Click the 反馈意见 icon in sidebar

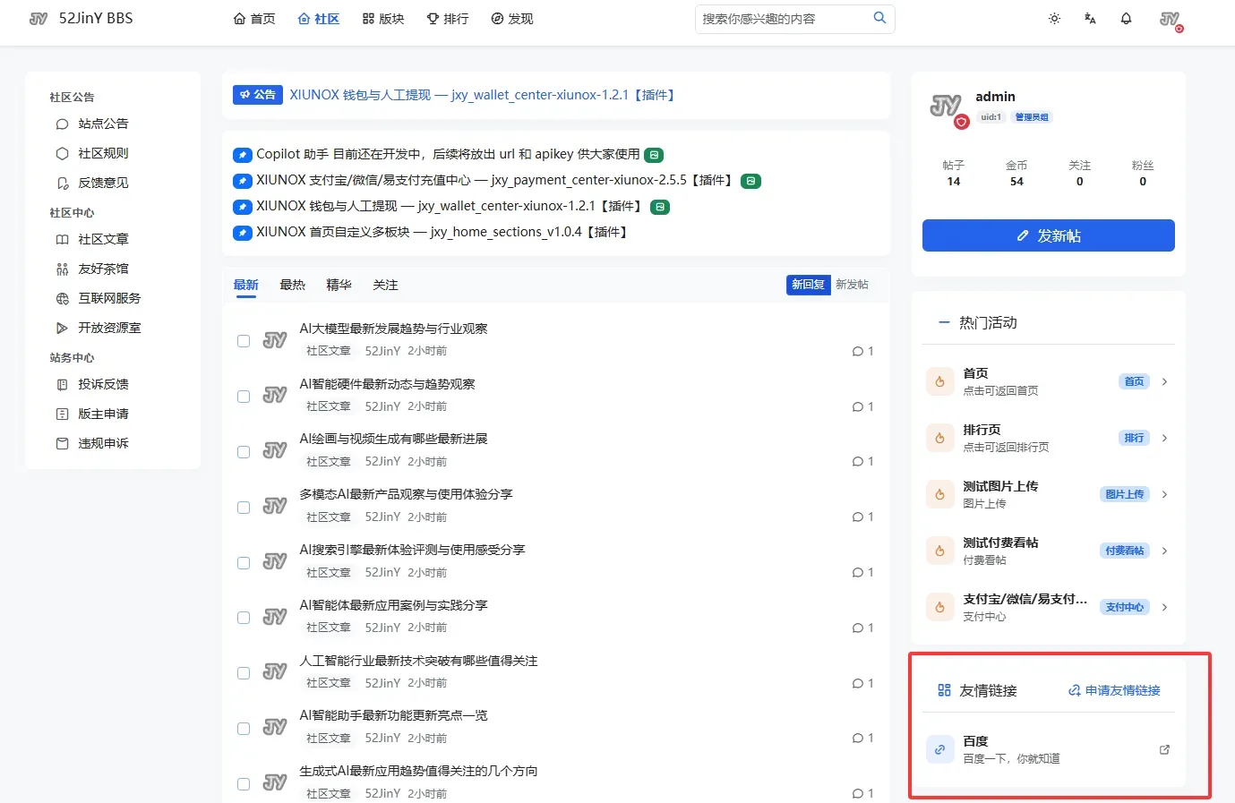(x=62, y=183)
